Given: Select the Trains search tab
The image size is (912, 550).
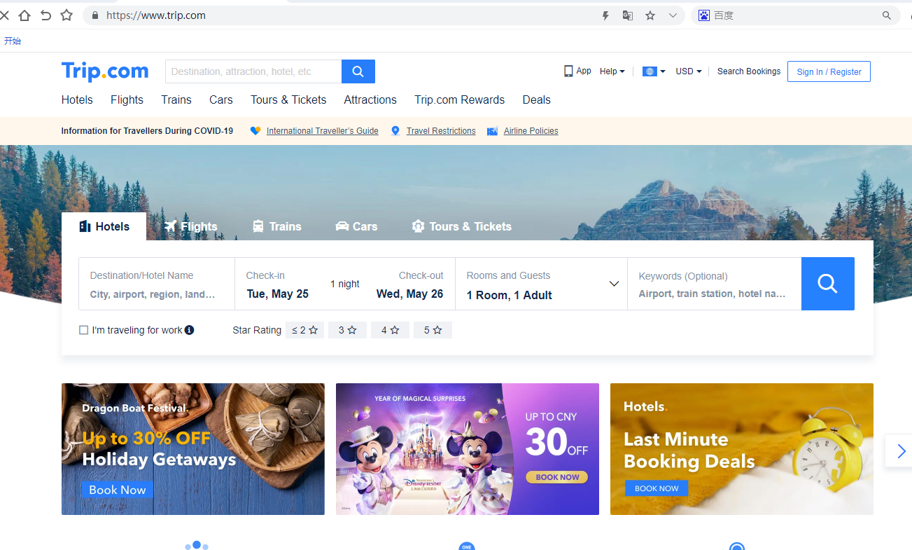Looking at the screenshot, I should (x=276, y=226).
